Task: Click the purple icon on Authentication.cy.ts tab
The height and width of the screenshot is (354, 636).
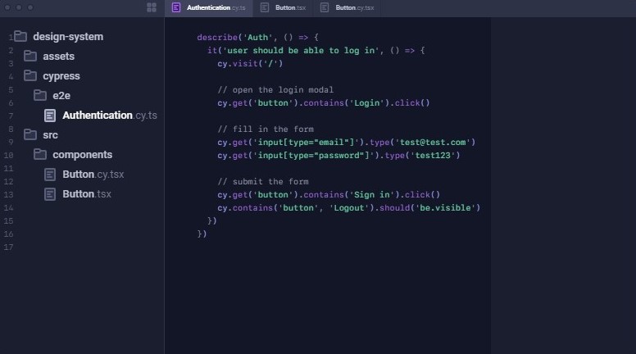Action: point(176,7)
